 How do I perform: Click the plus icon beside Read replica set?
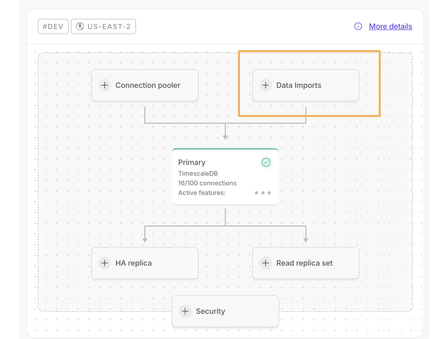tap(266, 263)
